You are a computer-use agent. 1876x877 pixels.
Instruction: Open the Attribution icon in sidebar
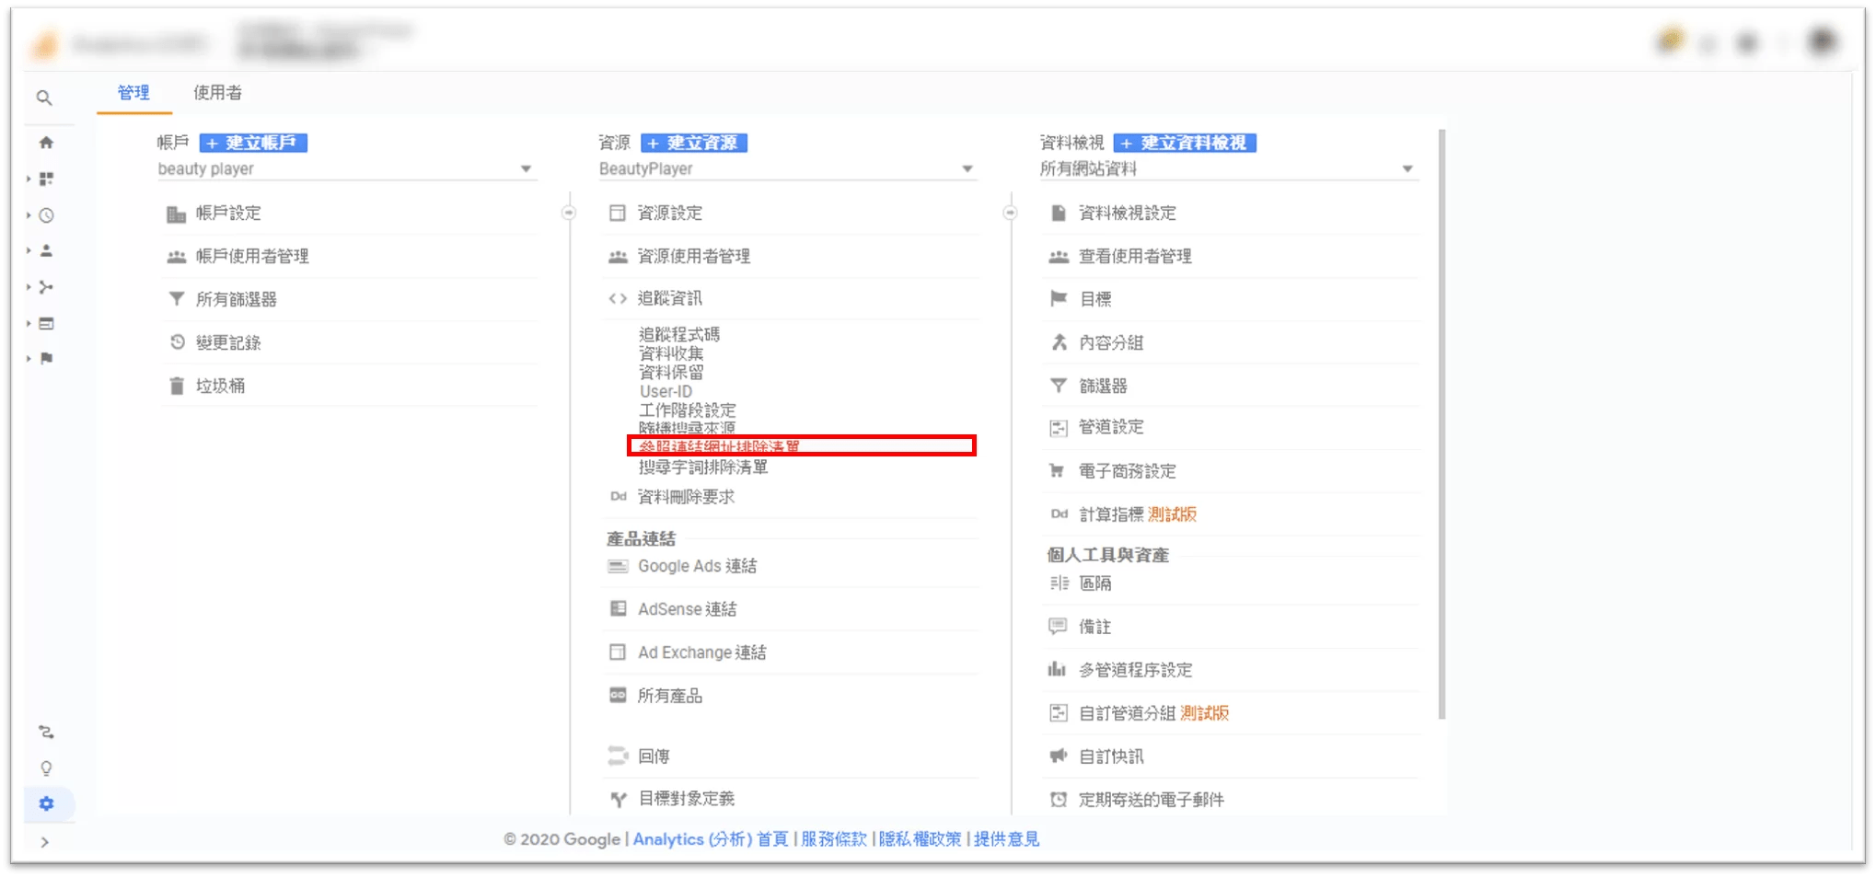(46, 733)
